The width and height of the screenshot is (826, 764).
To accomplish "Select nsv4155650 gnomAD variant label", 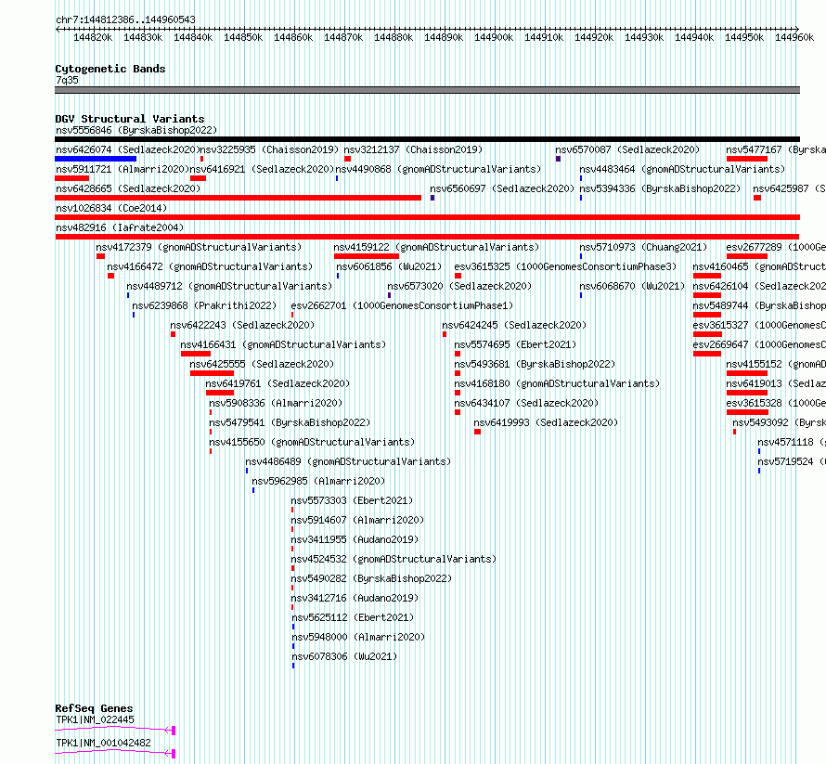I will pyautogui.click(x=312, y=442).
